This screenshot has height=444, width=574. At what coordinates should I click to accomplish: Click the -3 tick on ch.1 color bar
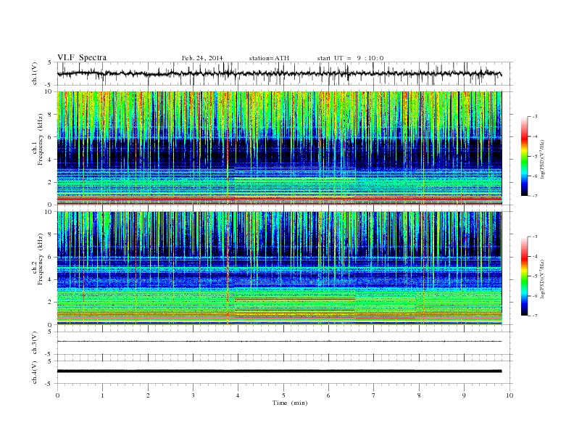(535, 117)
